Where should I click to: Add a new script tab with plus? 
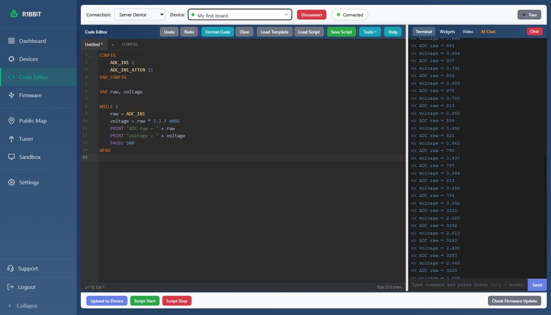[112, 45]
